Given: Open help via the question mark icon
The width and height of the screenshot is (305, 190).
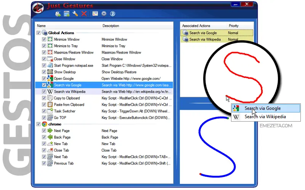Looking at the screenshot, I should pyautogui.click(x=112, y=14).
